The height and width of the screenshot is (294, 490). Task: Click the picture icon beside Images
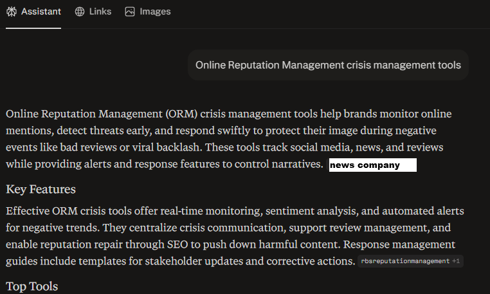coord(130,12)
